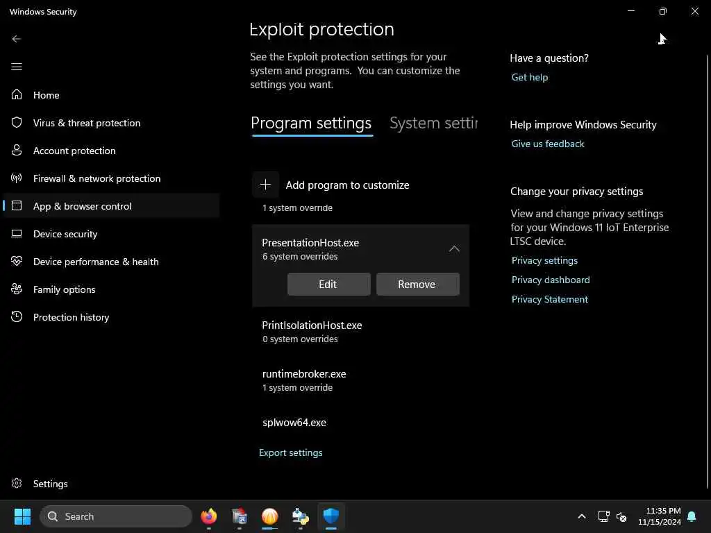Click the vertical scrollbar on the right
Image resolution: width=711 pixels, height=533 pixels.
click(x=708, y=271)
